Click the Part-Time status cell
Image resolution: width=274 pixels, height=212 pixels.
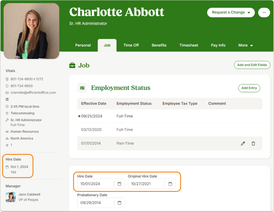pos(125,144)
